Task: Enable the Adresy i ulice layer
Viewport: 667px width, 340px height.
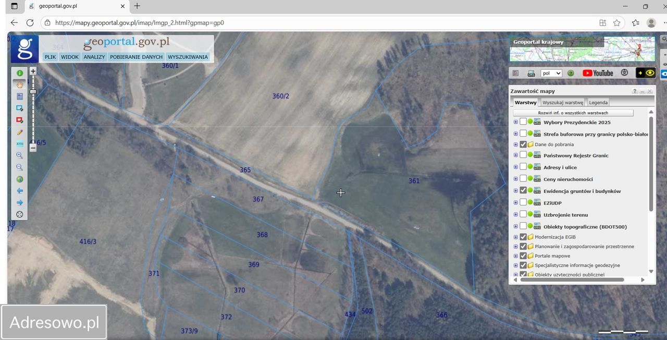Action: (523, 167)
